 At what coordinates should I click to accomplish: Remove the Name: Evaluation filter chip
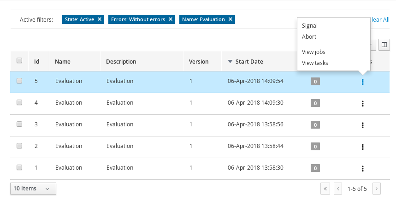point(230,19)
